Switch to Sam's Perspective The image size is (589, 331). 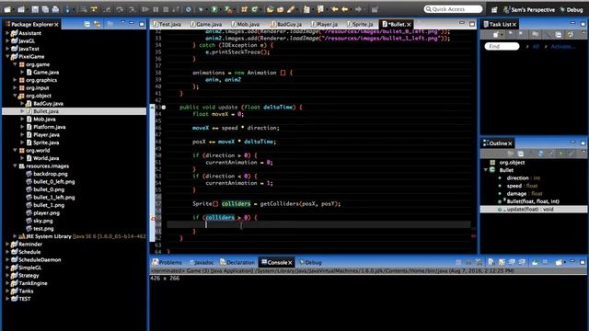(529, 10)
